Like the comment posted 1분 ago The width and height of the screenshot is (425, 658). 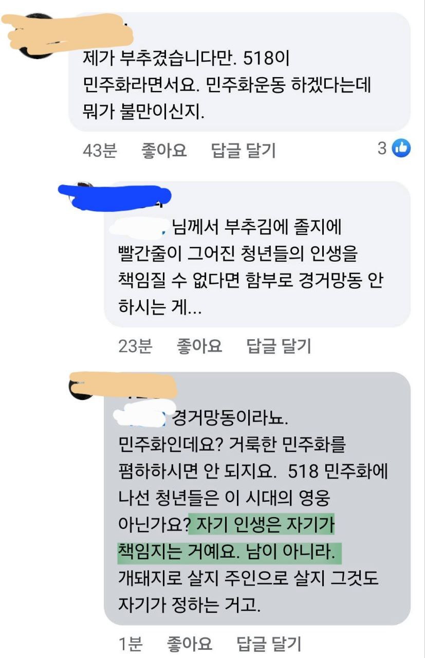(190, 643)
